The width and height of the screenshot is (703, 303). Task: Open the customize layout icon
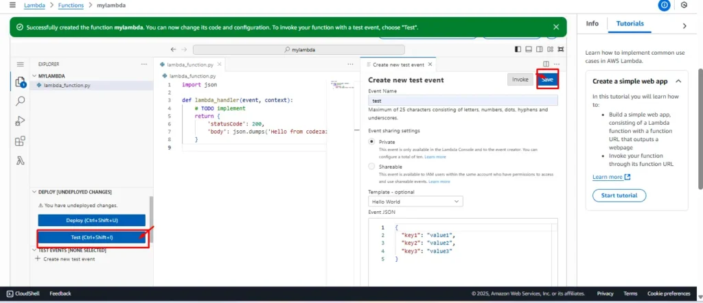point(550,49)
